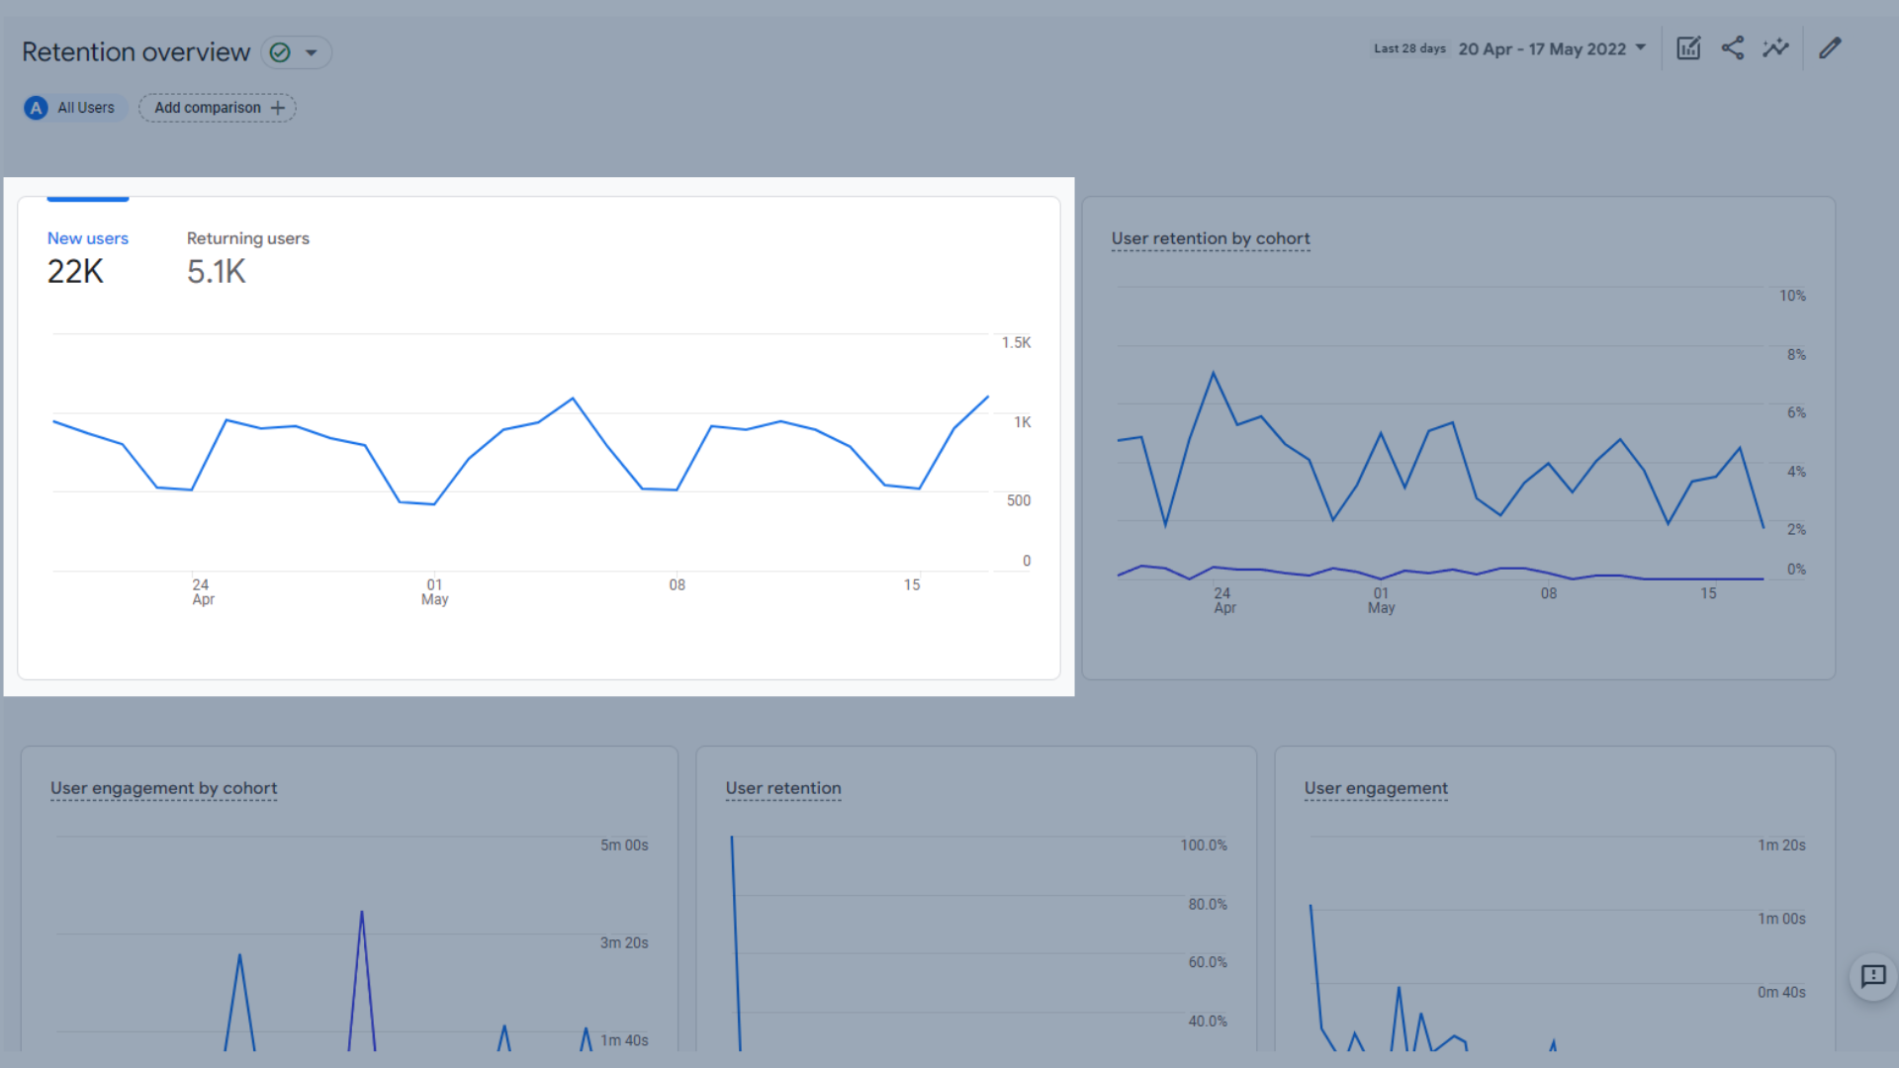Click the New users 22K metric link
1899x1068 pixels.
pos(87,255)
